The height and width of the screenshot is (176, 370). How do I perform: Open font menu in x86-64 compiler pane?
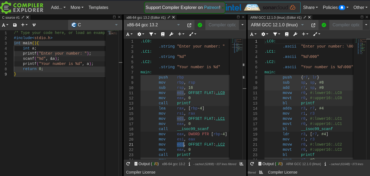[129, 34]
